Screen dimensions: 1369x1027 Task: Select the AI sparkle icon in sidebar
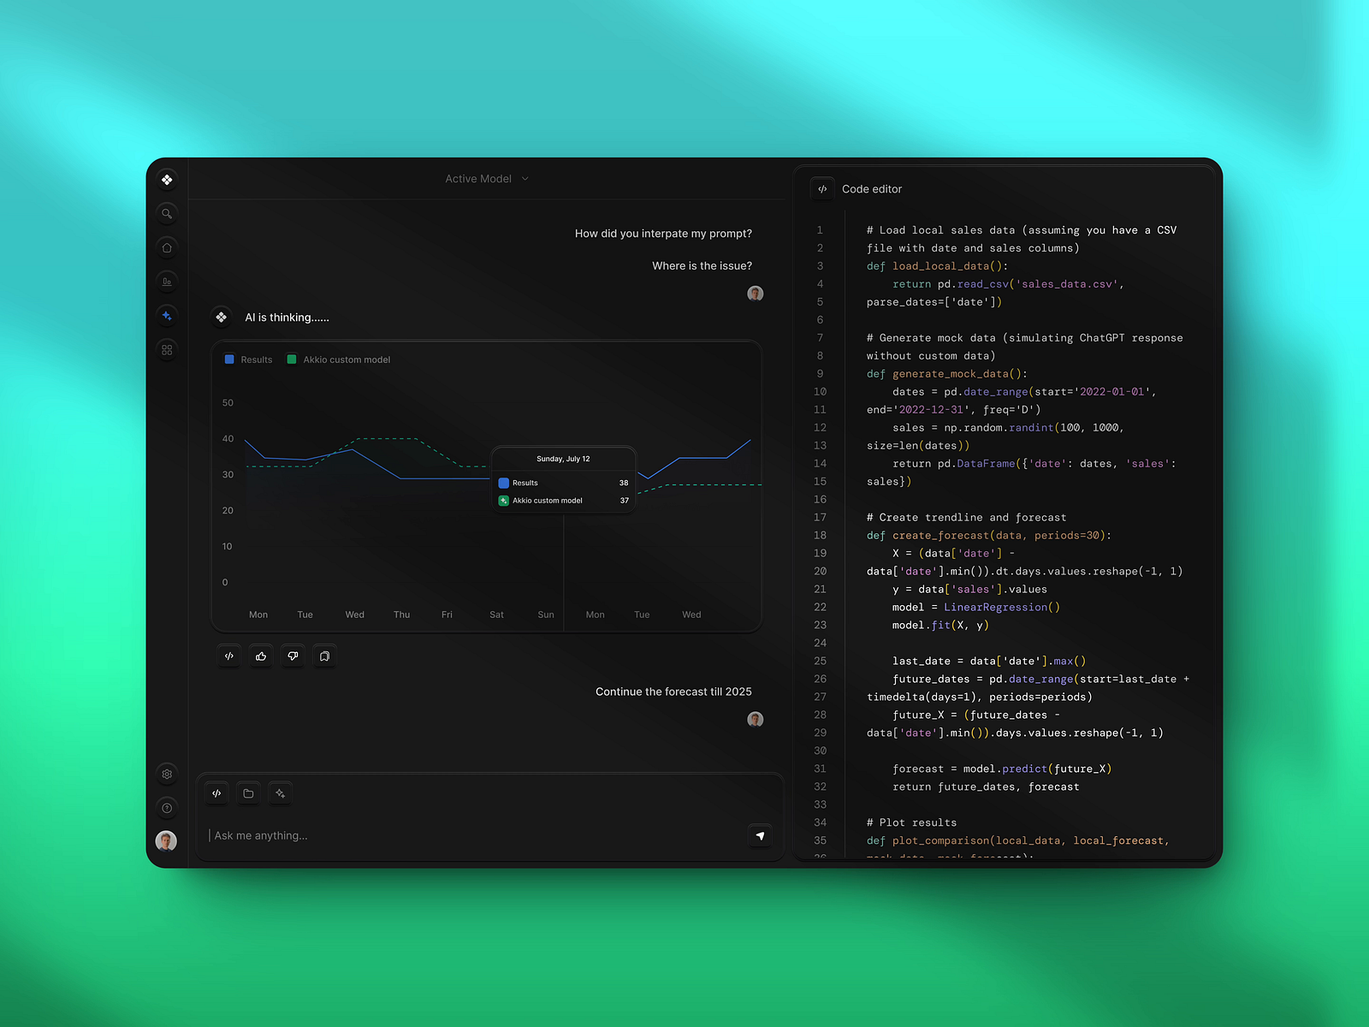pyautogui.click(x=167, y=316)
